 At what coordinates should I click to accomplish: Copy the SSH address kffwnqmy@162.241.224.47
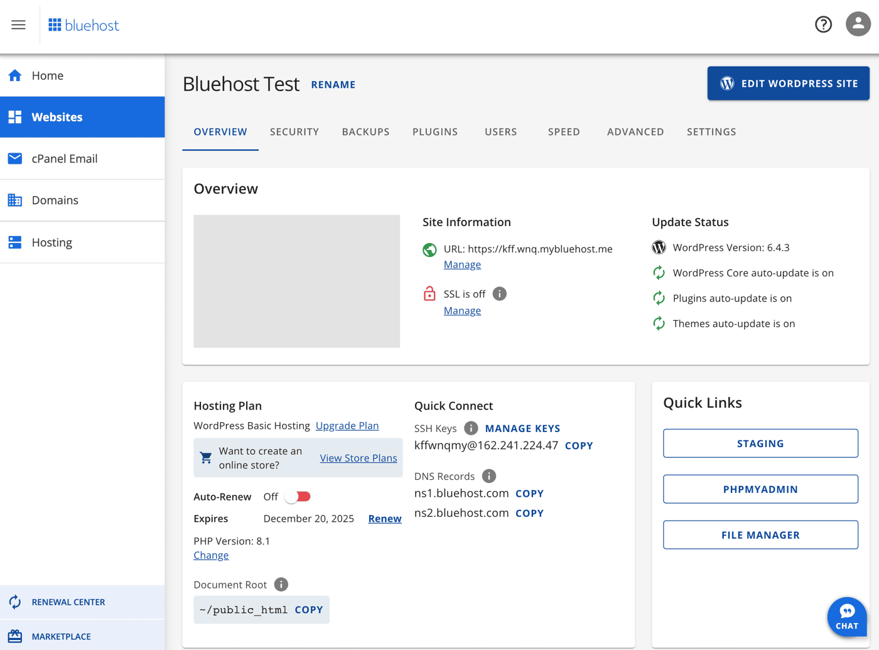point(579,446)
